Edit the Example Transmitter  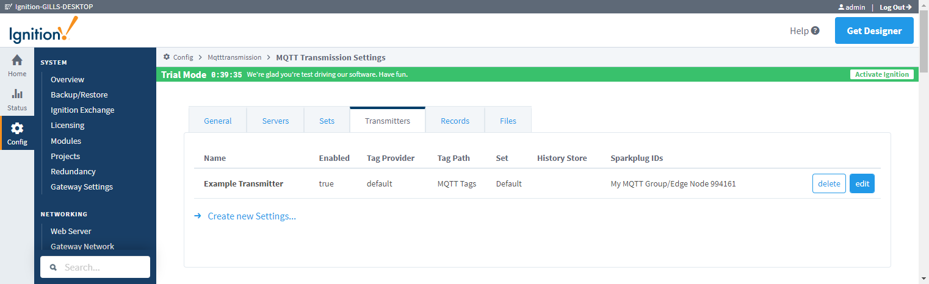point(862,183)
